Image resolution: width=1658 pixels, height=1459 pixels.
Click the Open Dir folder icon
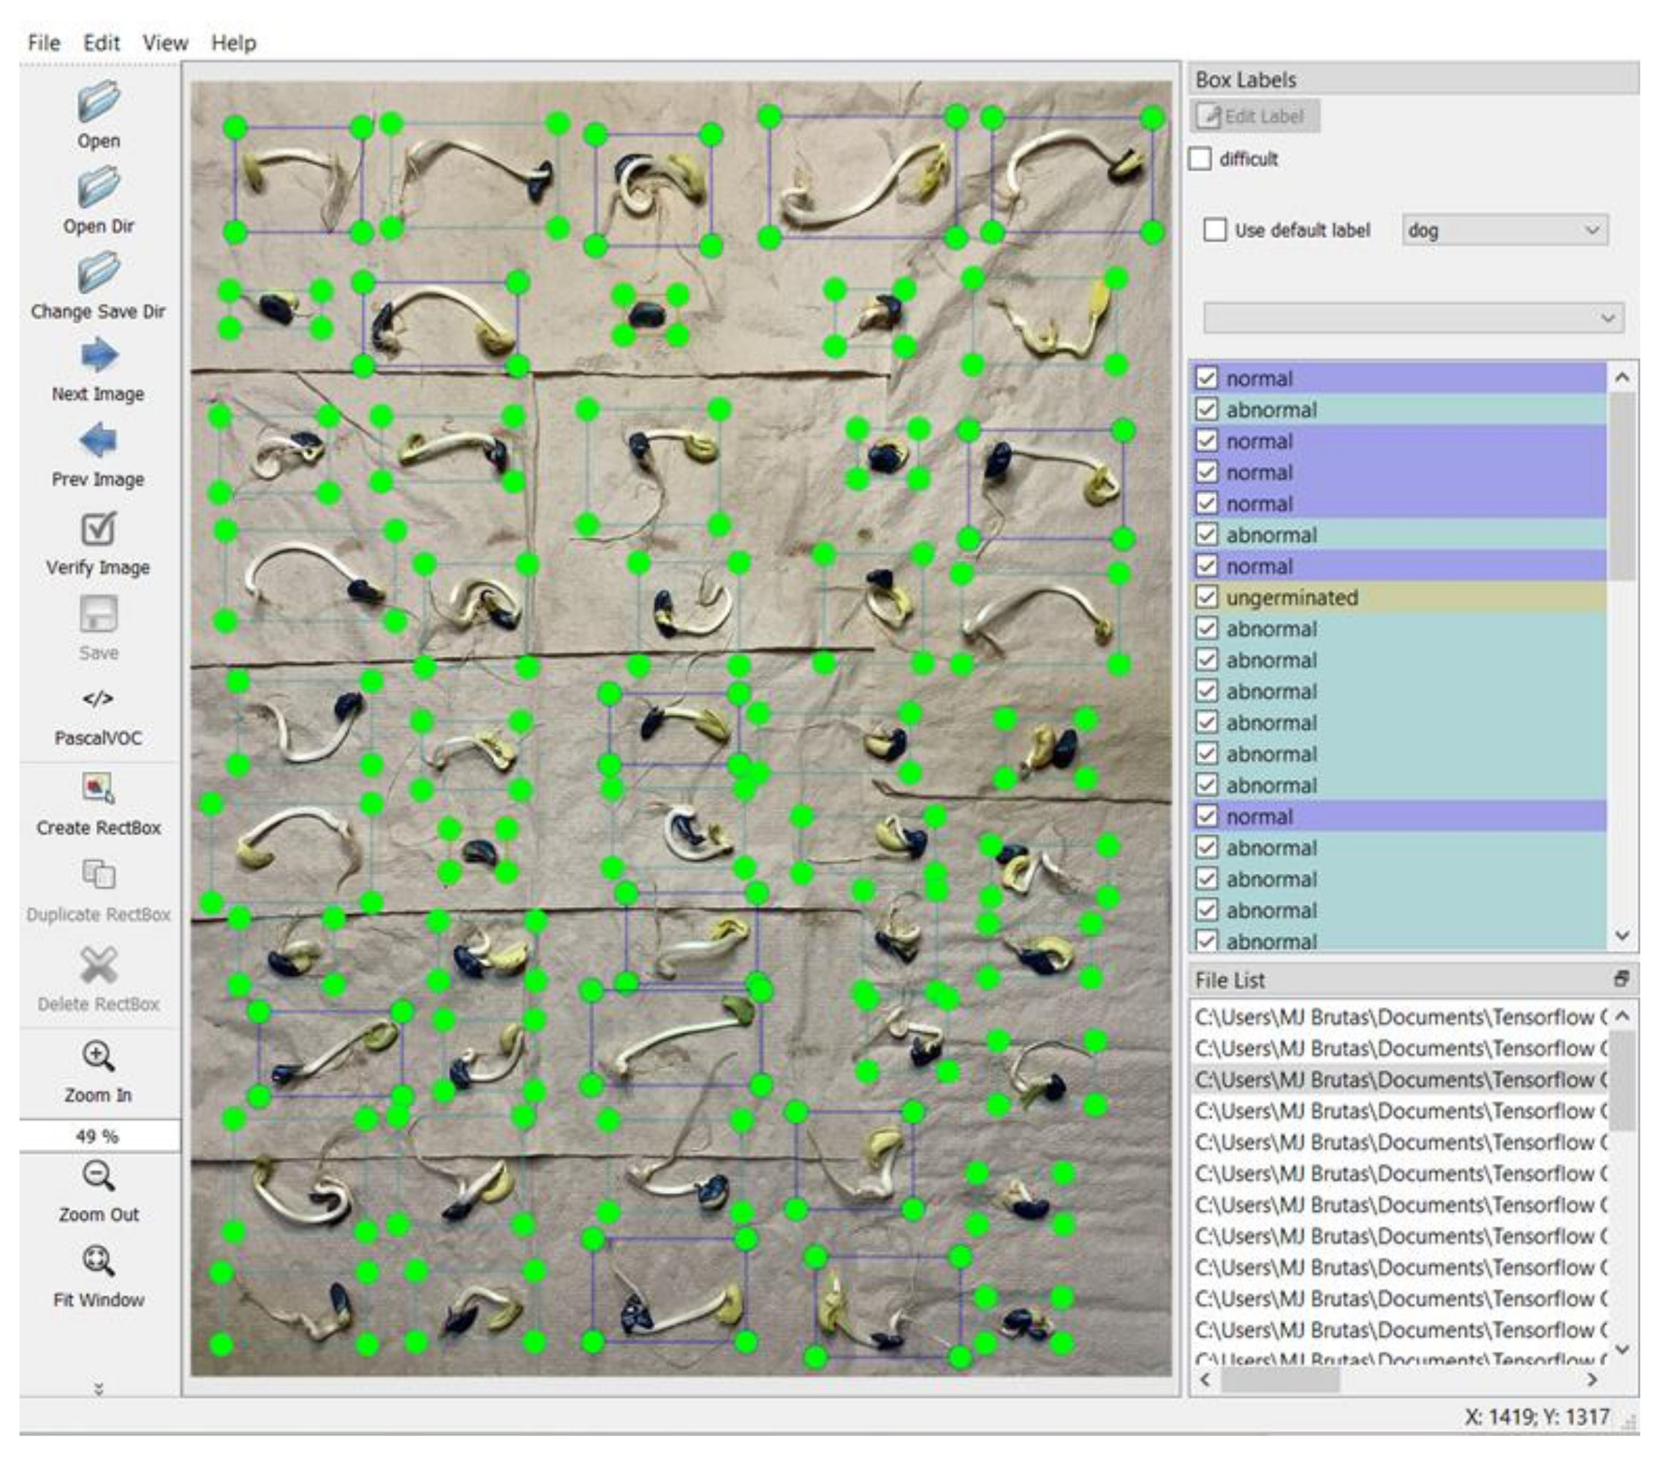tap(98, 188)
